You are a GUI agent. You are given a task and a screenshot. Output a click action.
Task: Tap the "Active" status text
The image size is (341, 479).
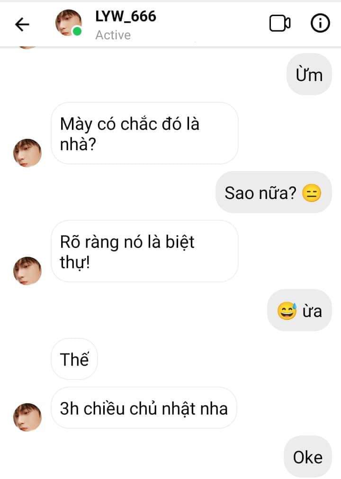pyautogui.click(x=113, y=35)
